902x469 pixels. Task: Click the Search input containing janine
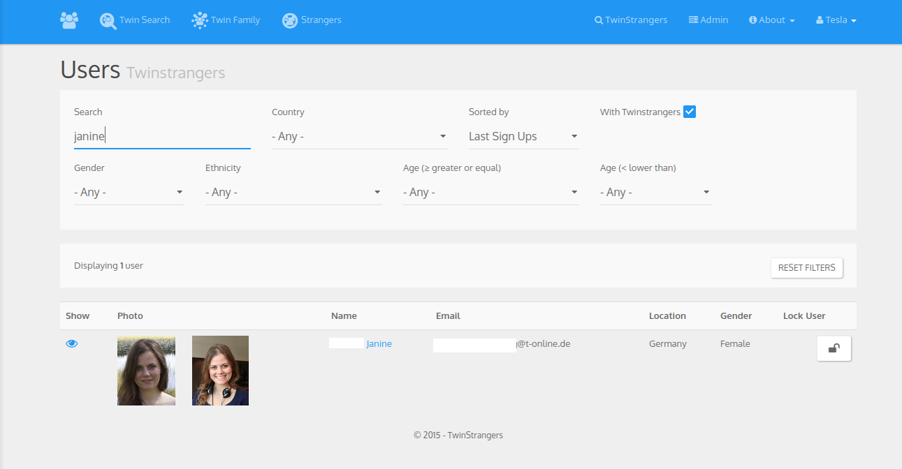pyautogui.click(x=162, y=137)
